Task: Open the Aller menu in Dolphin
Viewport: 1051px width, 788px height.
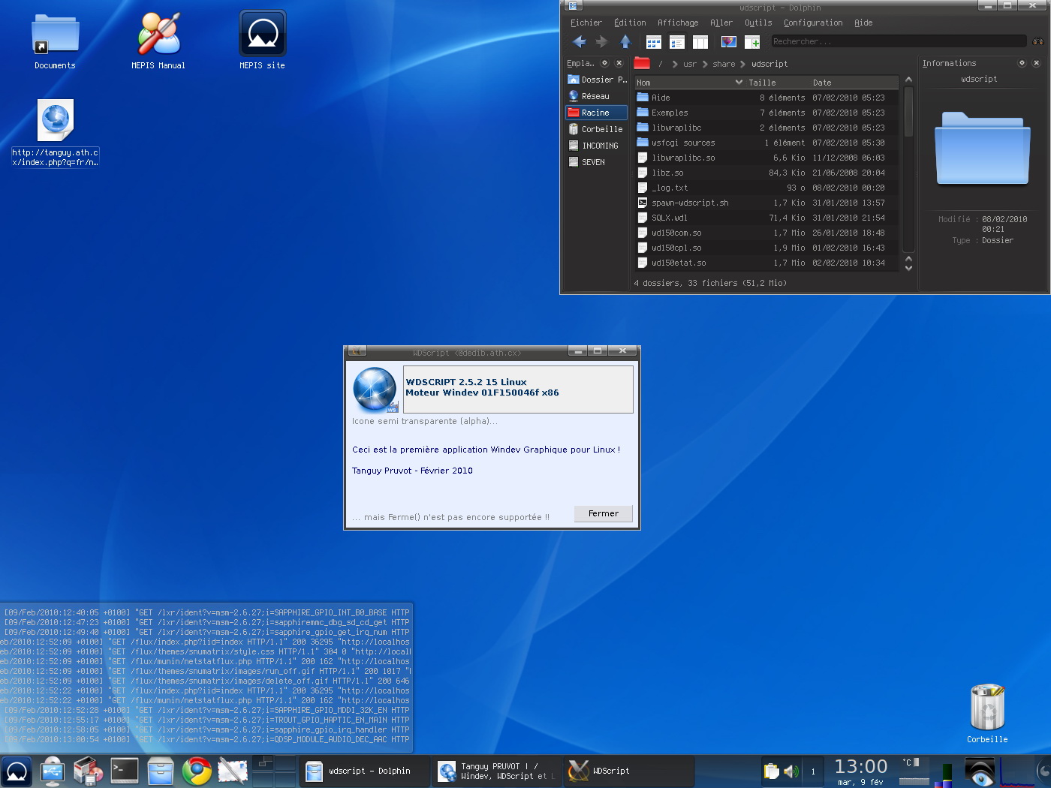Action: pyautogui.click(x=721, y=23)
